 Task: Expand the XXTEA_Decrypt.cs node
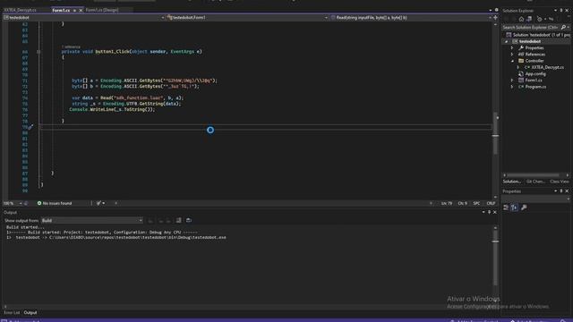coord(517,68)
